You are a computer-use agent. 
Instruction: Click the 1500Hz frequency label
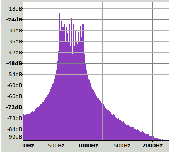(120, 146)
